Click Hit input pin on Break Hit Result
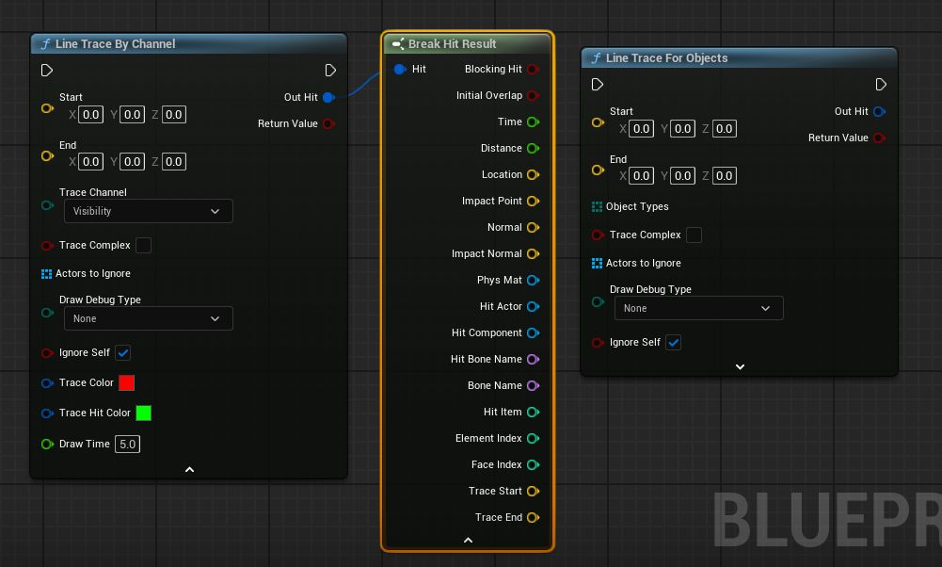Image resolution: width=942 pixels, height=567 pixels. click(400, 69)
